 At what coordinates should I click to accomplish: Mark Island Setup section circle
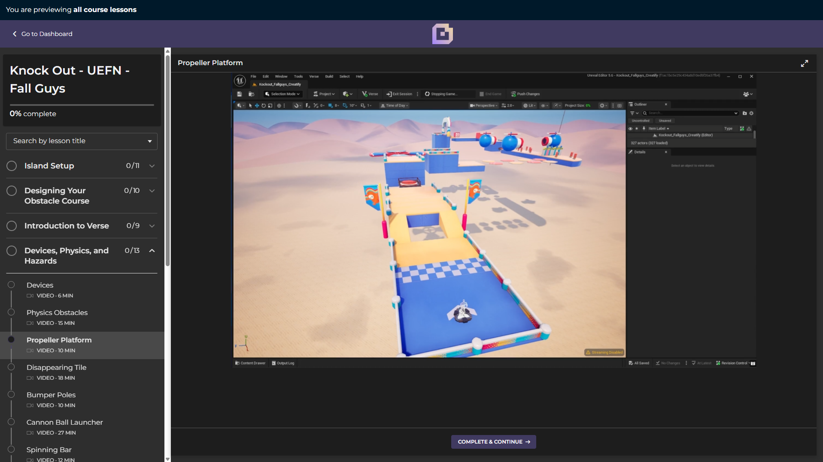(12, 166)
